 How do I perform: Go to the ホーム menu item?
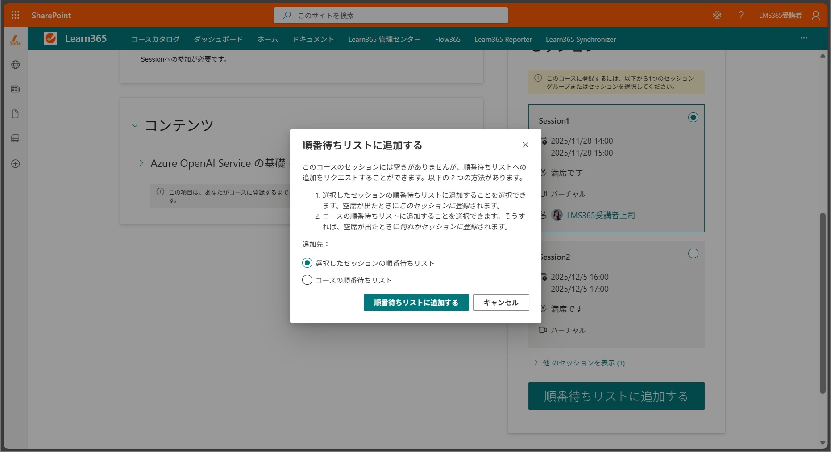click(x=268, y=39)
